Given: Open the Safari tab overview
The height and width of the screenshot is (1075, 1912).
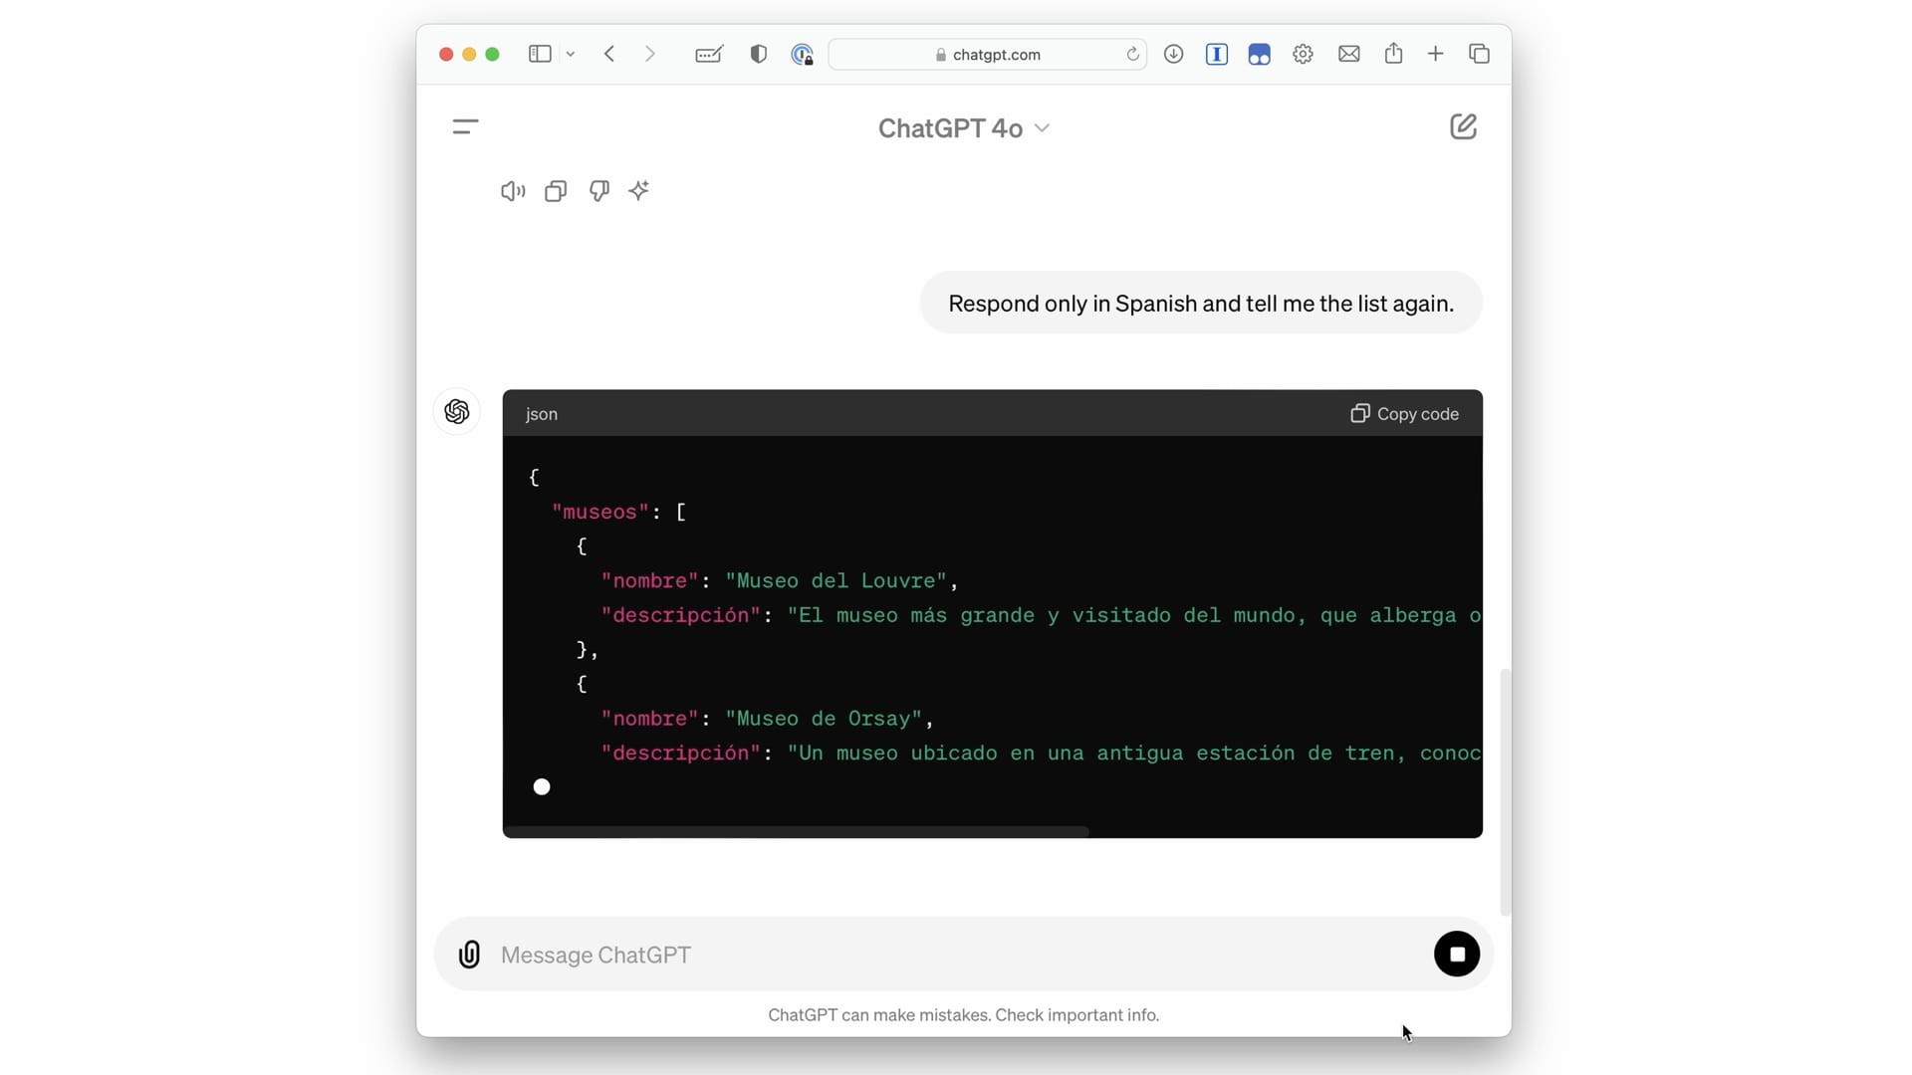Looking at the screenshot, I should click(1479, 54).
